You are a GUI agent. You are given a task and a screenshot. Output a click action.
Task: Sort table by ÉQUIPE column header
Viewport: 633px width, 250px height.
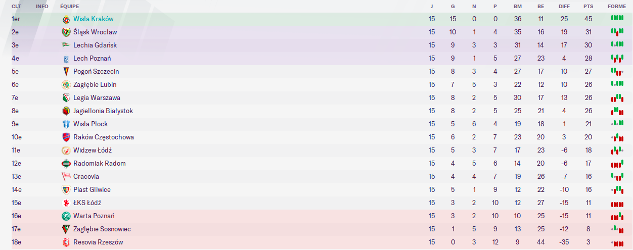70,7
